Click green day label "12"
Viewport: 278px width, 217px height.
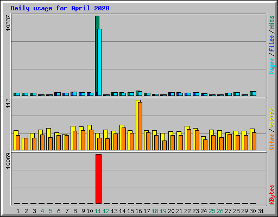click(106, 211)
